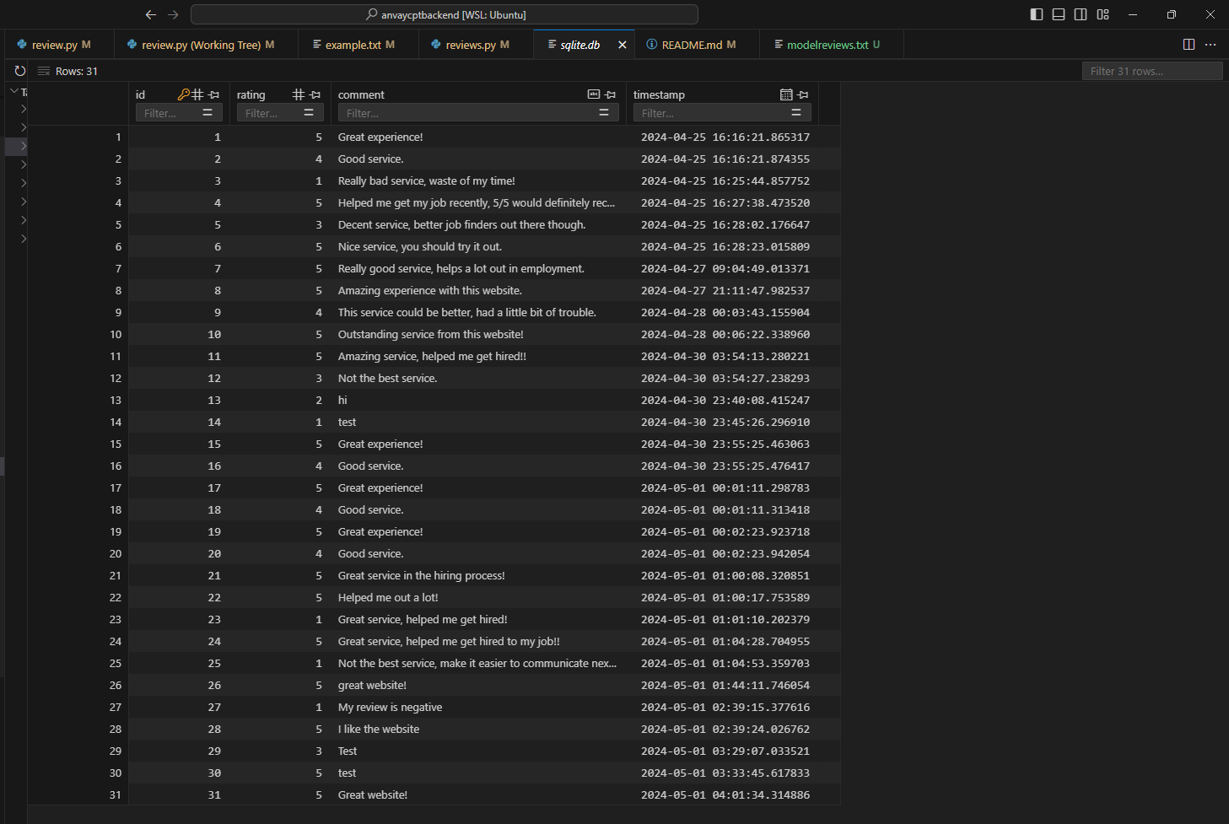Sort by the rating column header
This screenshot has width=1229, height=824.
point(251,94)
